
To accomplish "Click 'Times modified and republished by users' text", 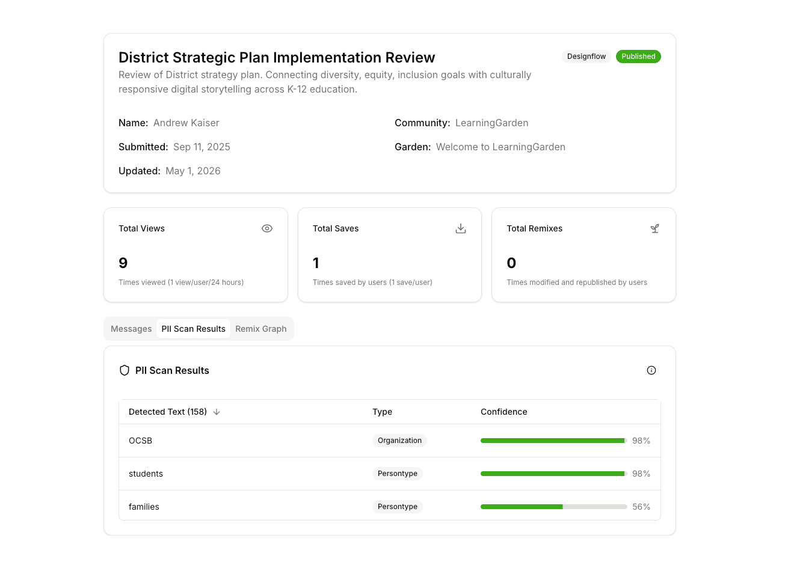I will (577, 282).
